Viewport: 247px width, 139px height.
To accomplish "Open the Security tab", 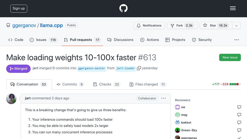I will [202, 40].
